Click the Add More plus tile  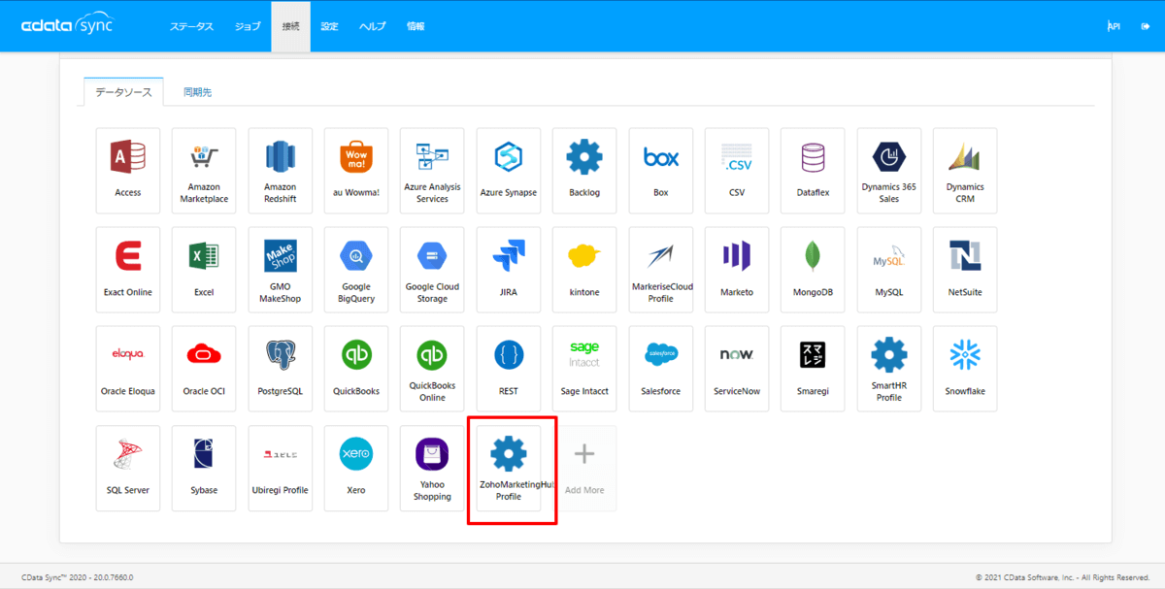click(x=584, y=468)
